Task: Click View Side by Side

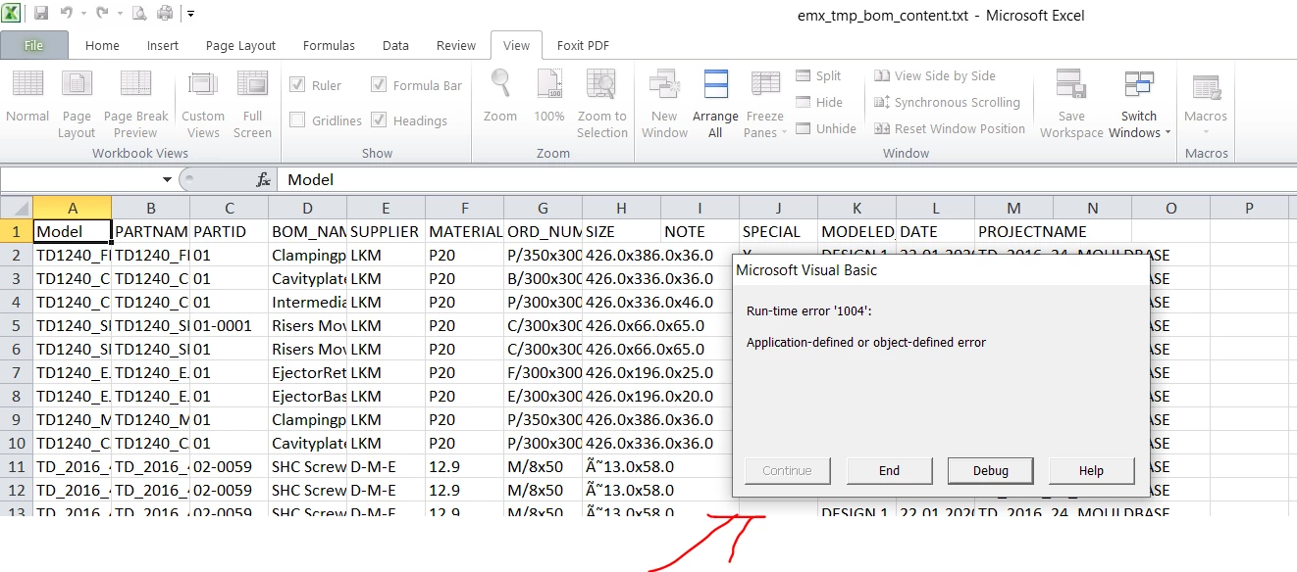Action: 934,75
